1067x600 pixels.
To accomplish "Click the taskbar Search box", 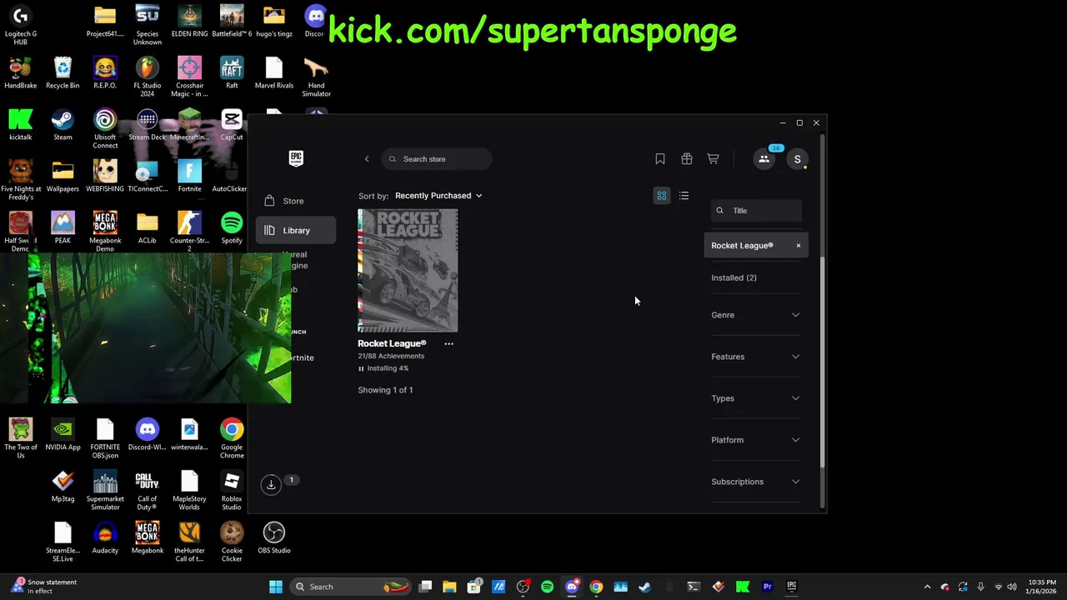I will [350, 587].
